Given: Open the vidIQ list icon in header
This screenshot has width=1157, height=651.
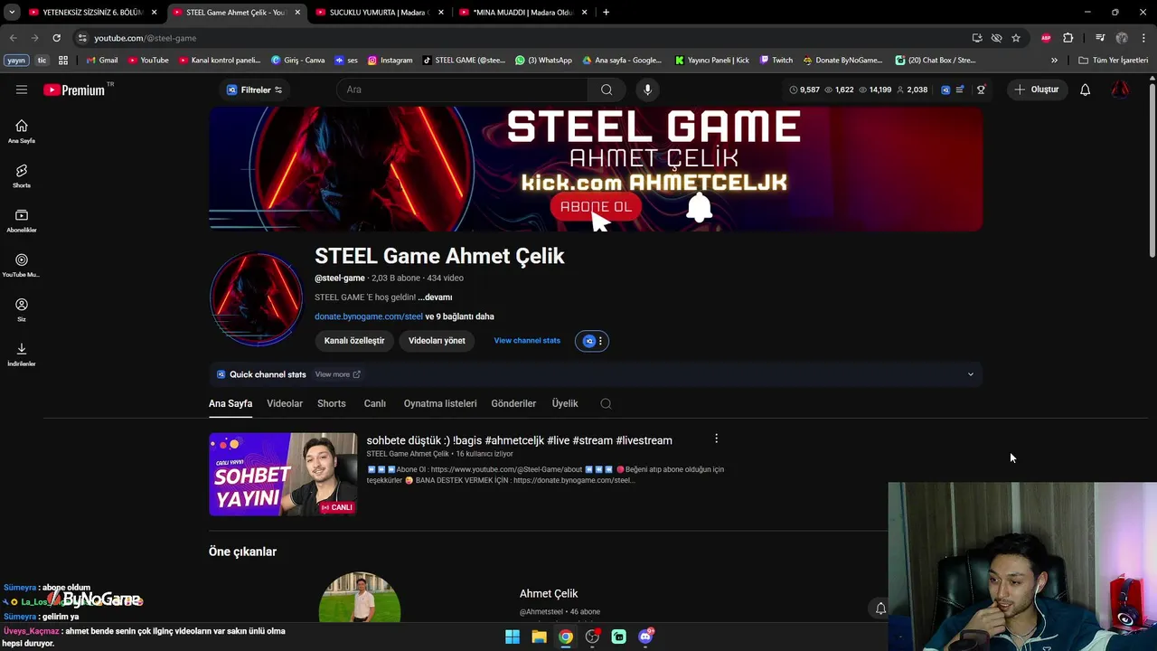Looking at the screenshot, I should pyautogui.click(x=960, y=90).
